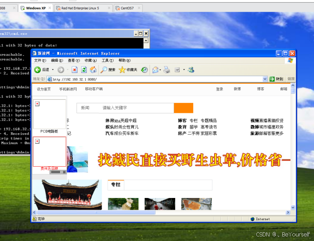
Task: Click the 登录 link
Action: point(220,89)
